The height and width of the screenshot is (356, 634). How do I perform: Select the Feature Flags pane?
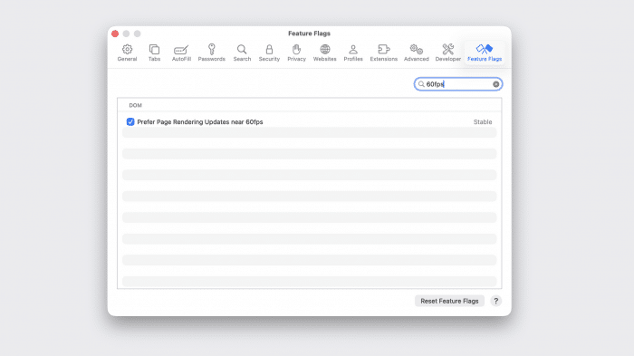coord(485,53)
